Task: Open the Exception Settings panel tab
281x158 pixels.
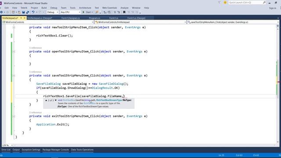Action: pyautogui.click(x=31, y=150)
